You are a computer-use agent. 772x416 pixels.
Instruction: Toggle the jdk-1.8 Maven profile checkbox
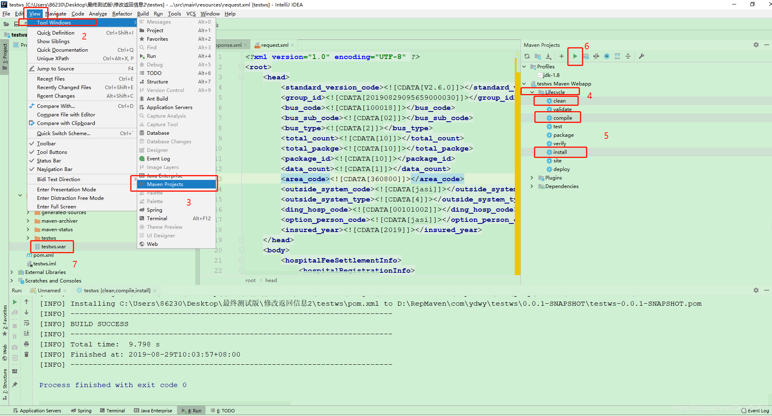tap(540, 75)
